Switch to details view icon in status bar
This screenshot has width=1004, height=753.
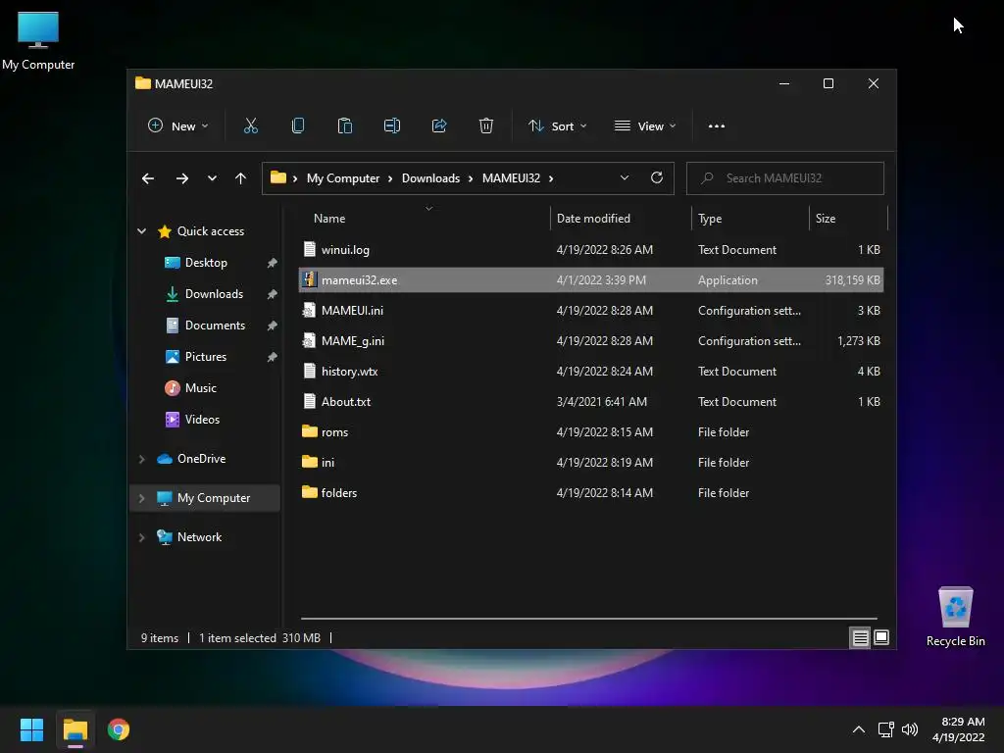860,637
